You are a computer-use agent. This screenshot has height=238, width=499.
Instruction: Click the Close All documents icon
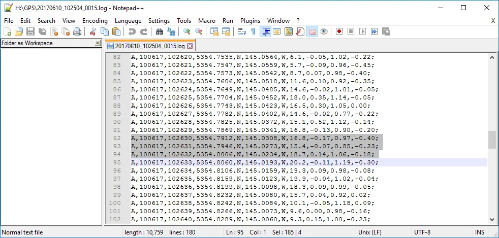click(66, 31)
